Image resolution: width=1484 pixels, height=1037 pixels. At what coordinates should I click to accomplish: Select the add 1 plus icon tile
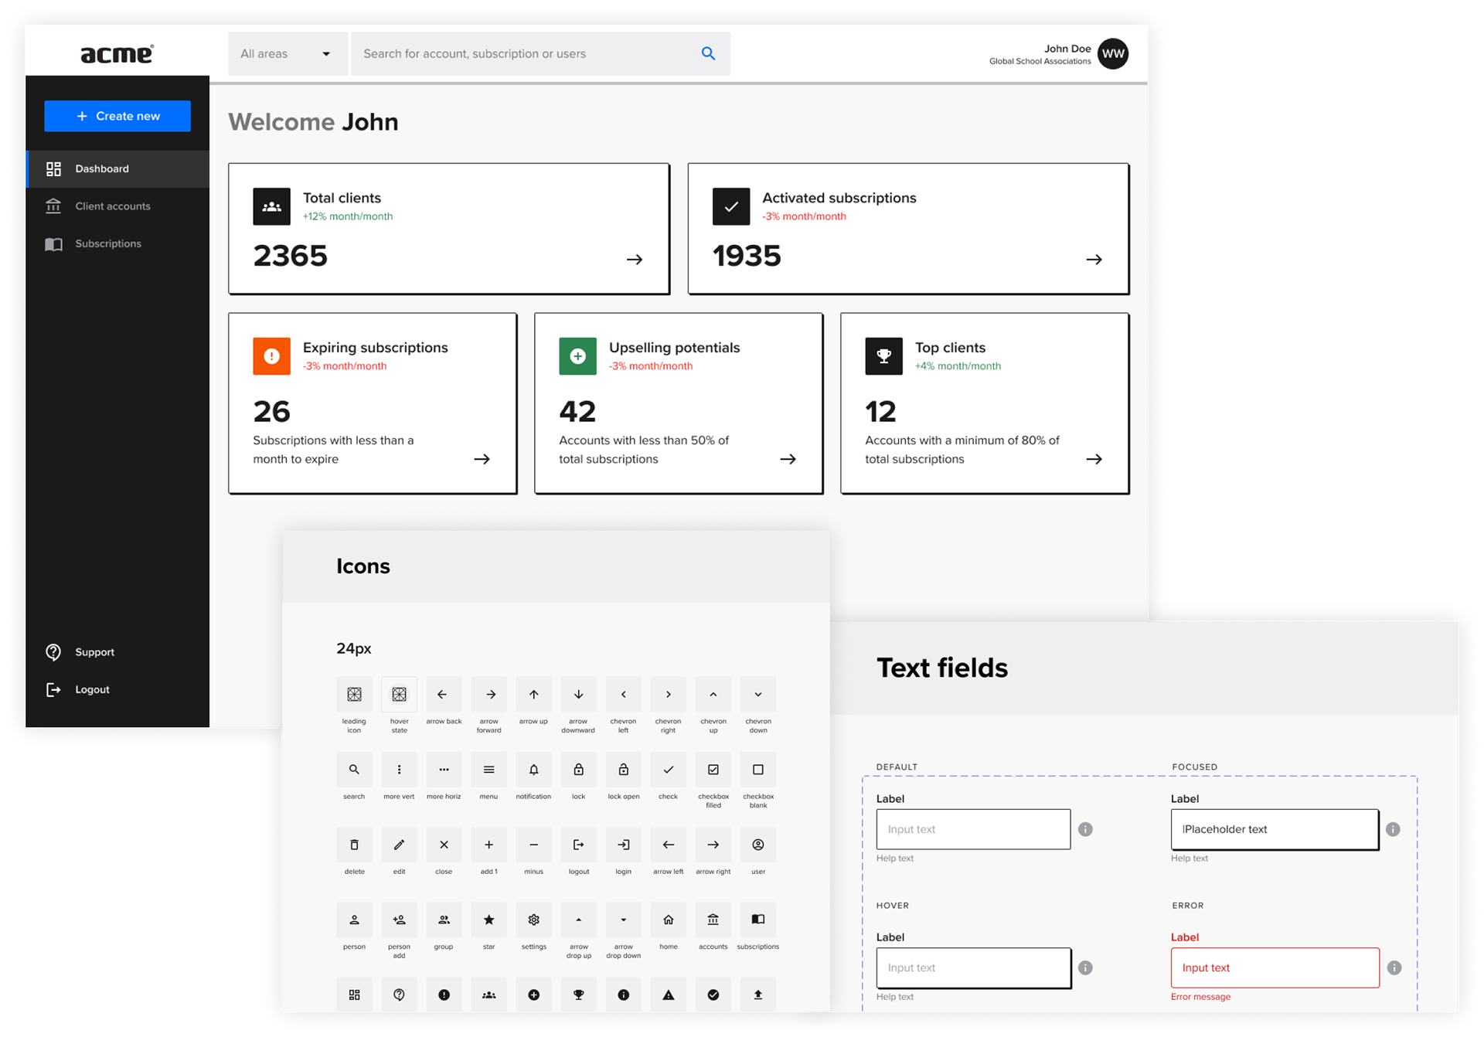488,845
